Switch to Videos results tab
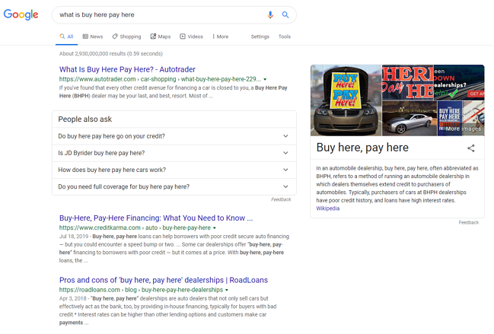This screenshot has width=494, height=334. [192, 37]
